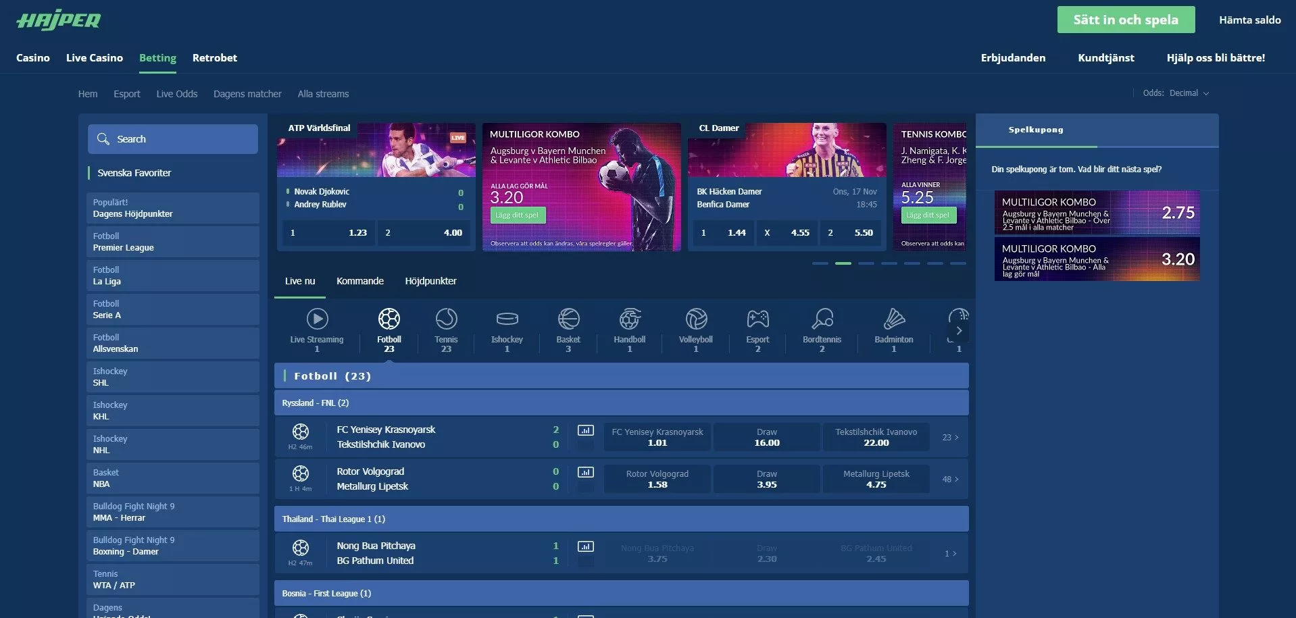Open Multiligor Kombo 3.20 coupon banner
This screenshot has width=1296, height=618.
[1097, 259]
